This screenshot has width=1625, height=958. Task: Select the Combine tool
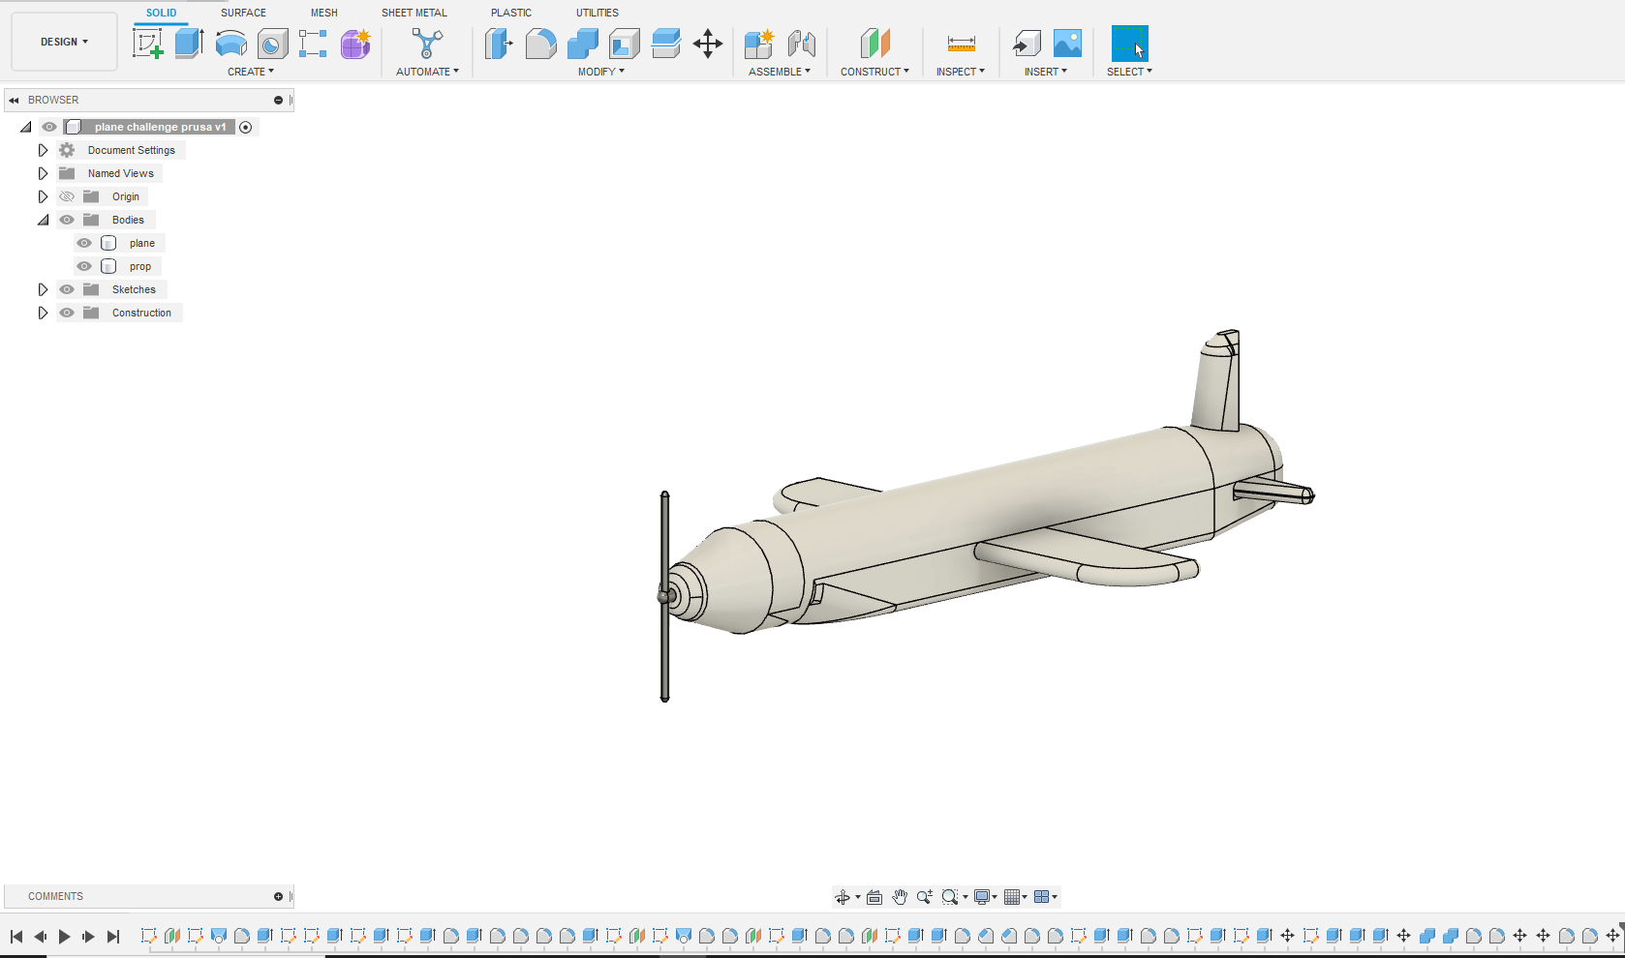pos(583,44)
